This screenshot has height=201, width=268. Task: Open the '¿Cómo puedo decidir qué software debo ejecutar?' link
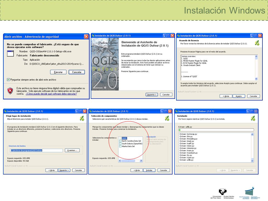(x=51, y=94)
